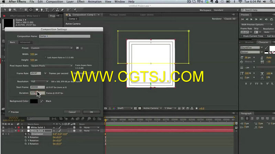Open the frame rate dropdown arrow
The width and height of the screenshot is (275, 154).
[x=45, y=73]
